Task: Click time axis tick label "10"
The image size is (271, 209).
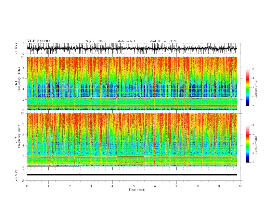Action: point(241,186)
